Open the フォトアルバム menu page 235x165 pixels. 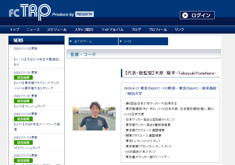[x=112, y=29]
